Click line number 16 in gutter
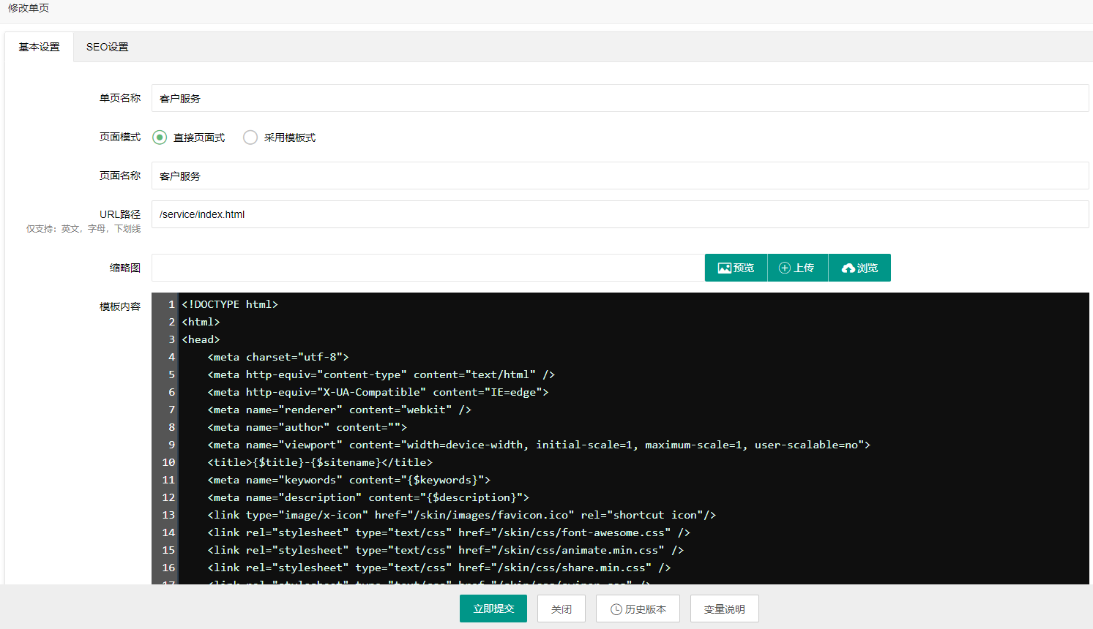The height and width of the screenshot is (629, 1093). (168, 568)
